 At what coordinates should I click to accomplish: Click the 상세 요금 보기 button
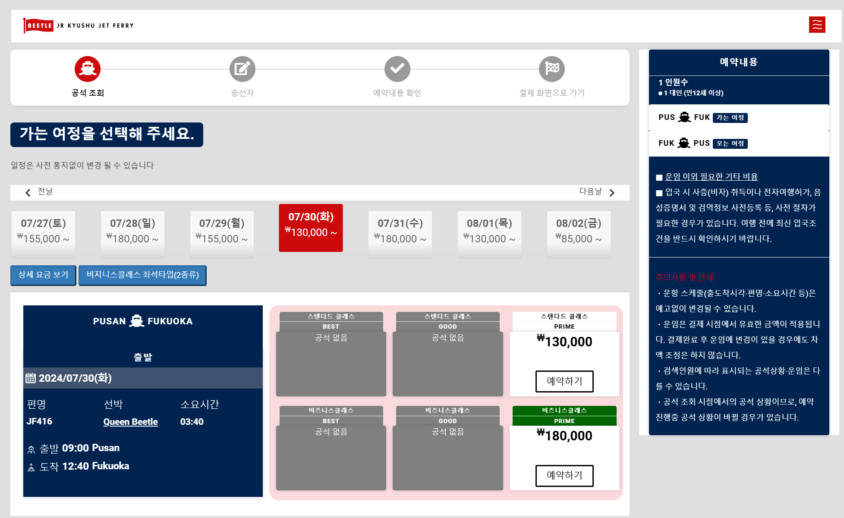pyautogui.click(x=43, y=275)
